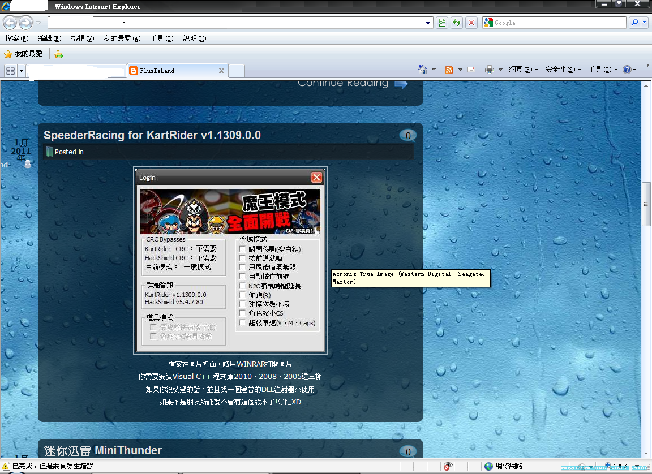652x474 pixels.
Task: Click the Quick Tabs grid icon
Action: pos(10,71)
